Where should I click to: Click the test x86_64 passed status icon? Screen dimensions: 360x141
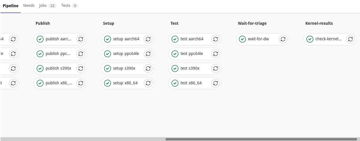point(175,83)
